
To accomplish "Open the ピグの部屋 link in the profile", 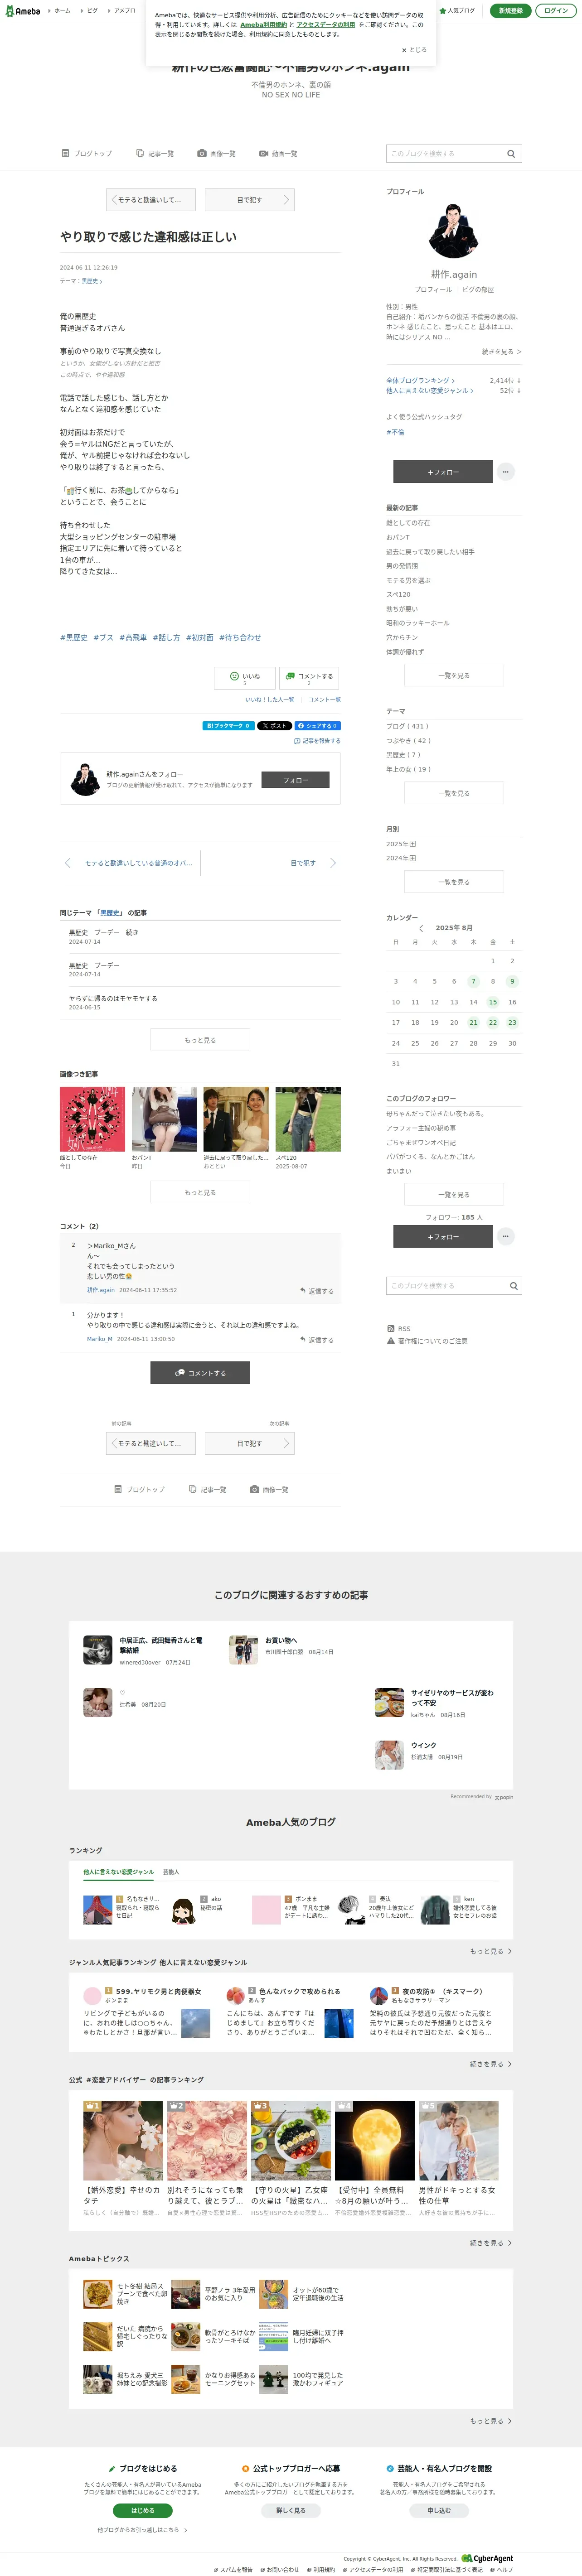I will coord(478,290).
